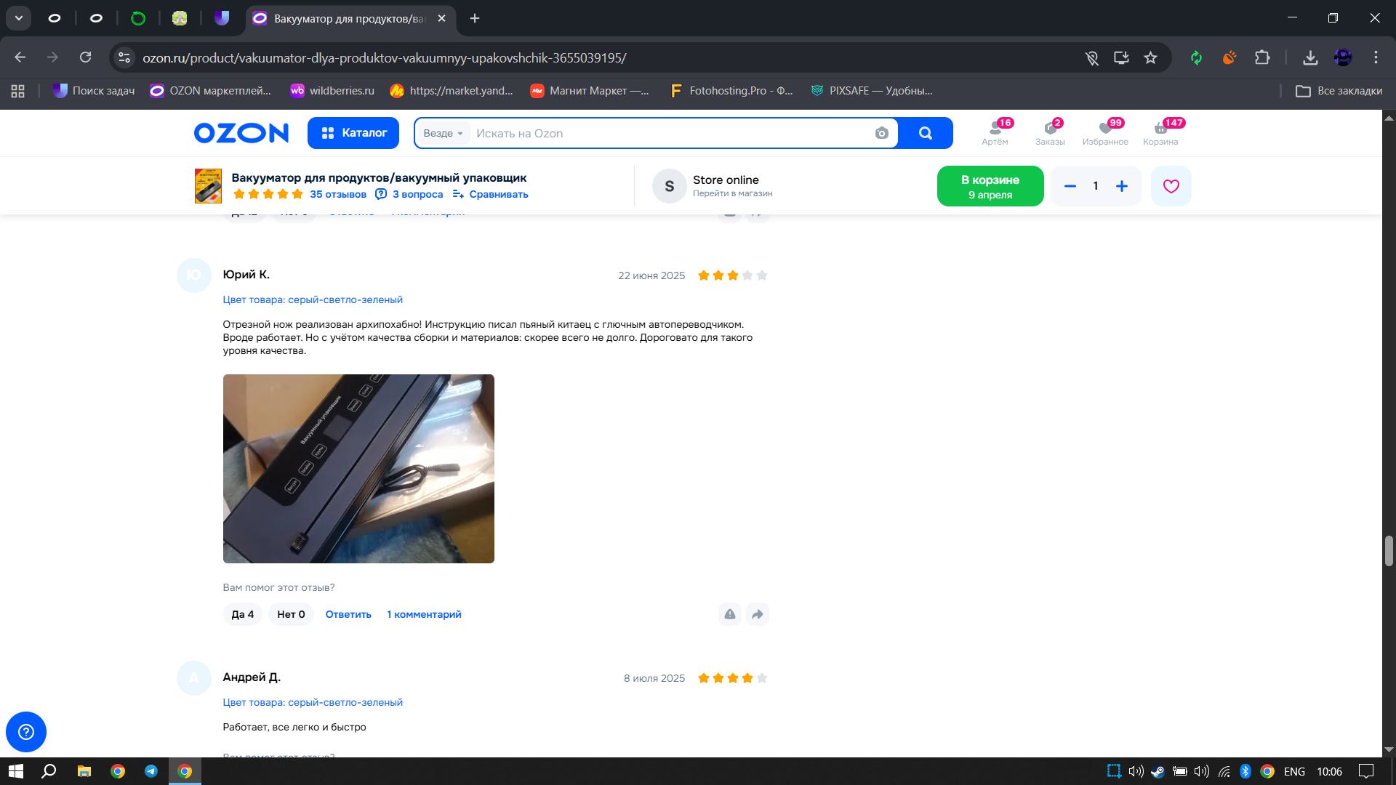Open the Избранное favorites icon
Image resolution: width=1396 pixels, height=785 pixels.
point(1104,132)
